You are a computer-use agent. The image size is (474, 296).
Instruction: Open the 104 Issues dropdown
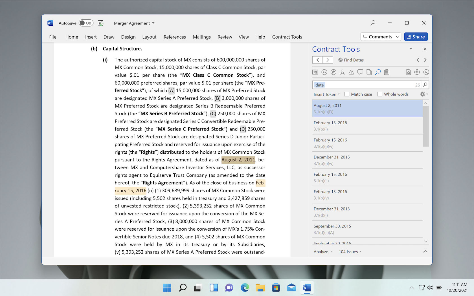350,252
